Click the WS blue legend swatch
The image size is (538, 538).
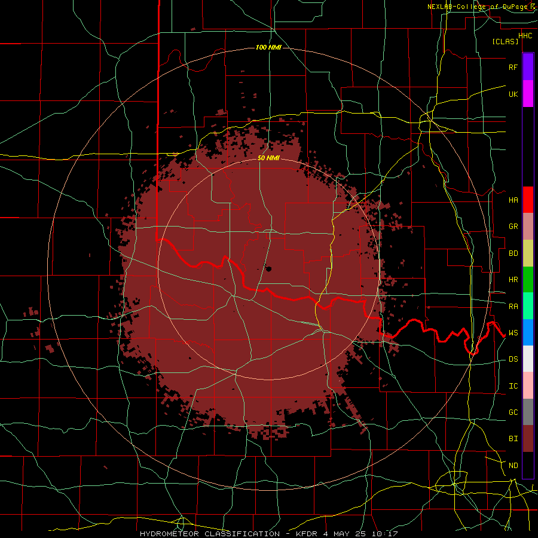pyautogui.click(x=528, y=332)
